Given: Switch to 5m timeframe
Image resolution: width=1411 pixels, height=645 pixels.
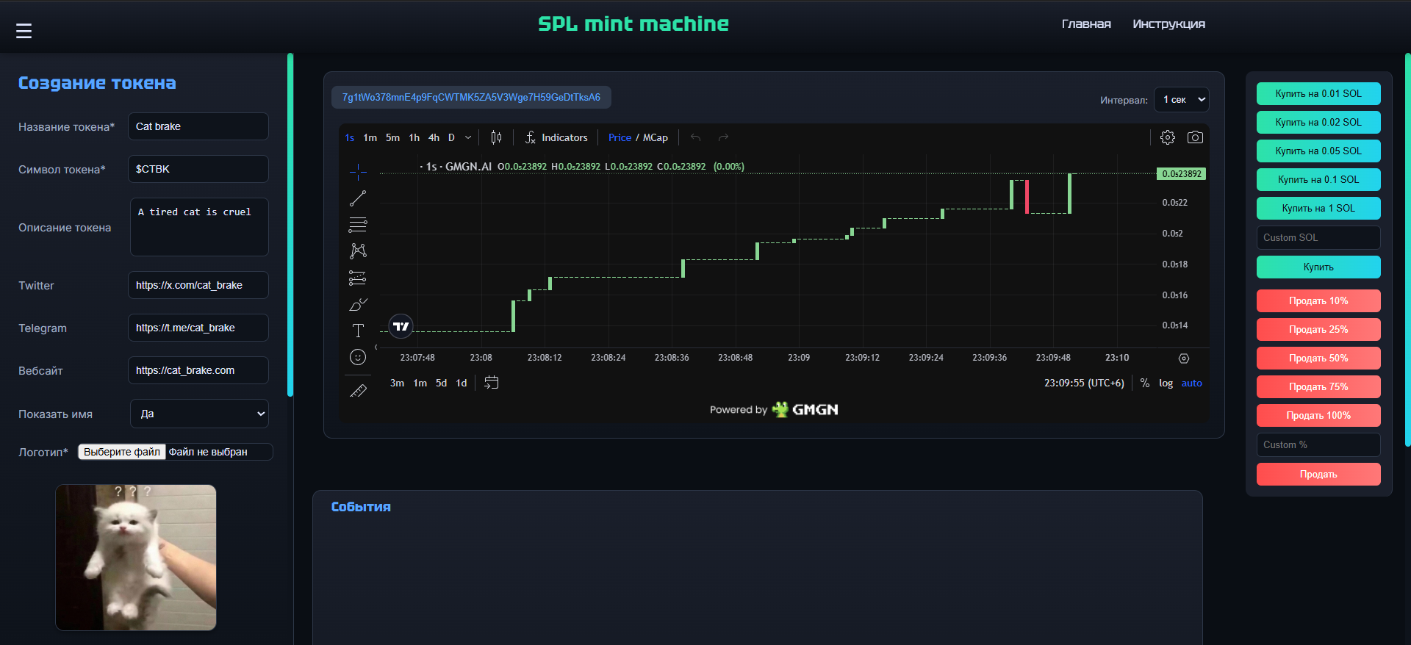Looking at the screenshot, I should point(392,137).
